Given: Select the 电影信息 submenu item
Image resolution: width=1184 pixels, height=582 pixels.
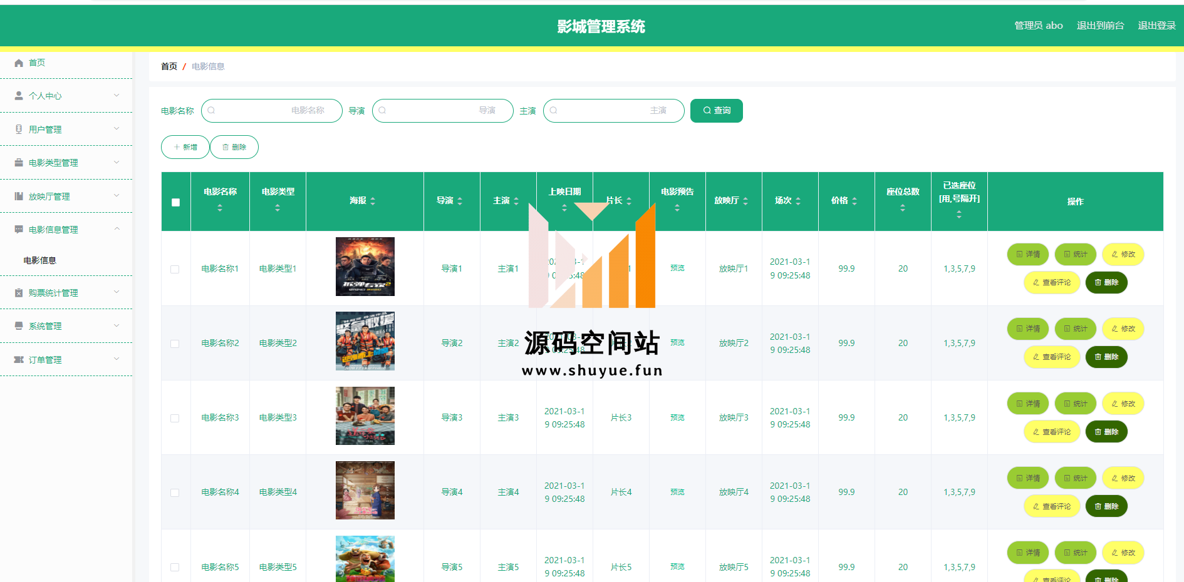Looking at the screenshot, I should pyautogui.click(x=40, y=260).
